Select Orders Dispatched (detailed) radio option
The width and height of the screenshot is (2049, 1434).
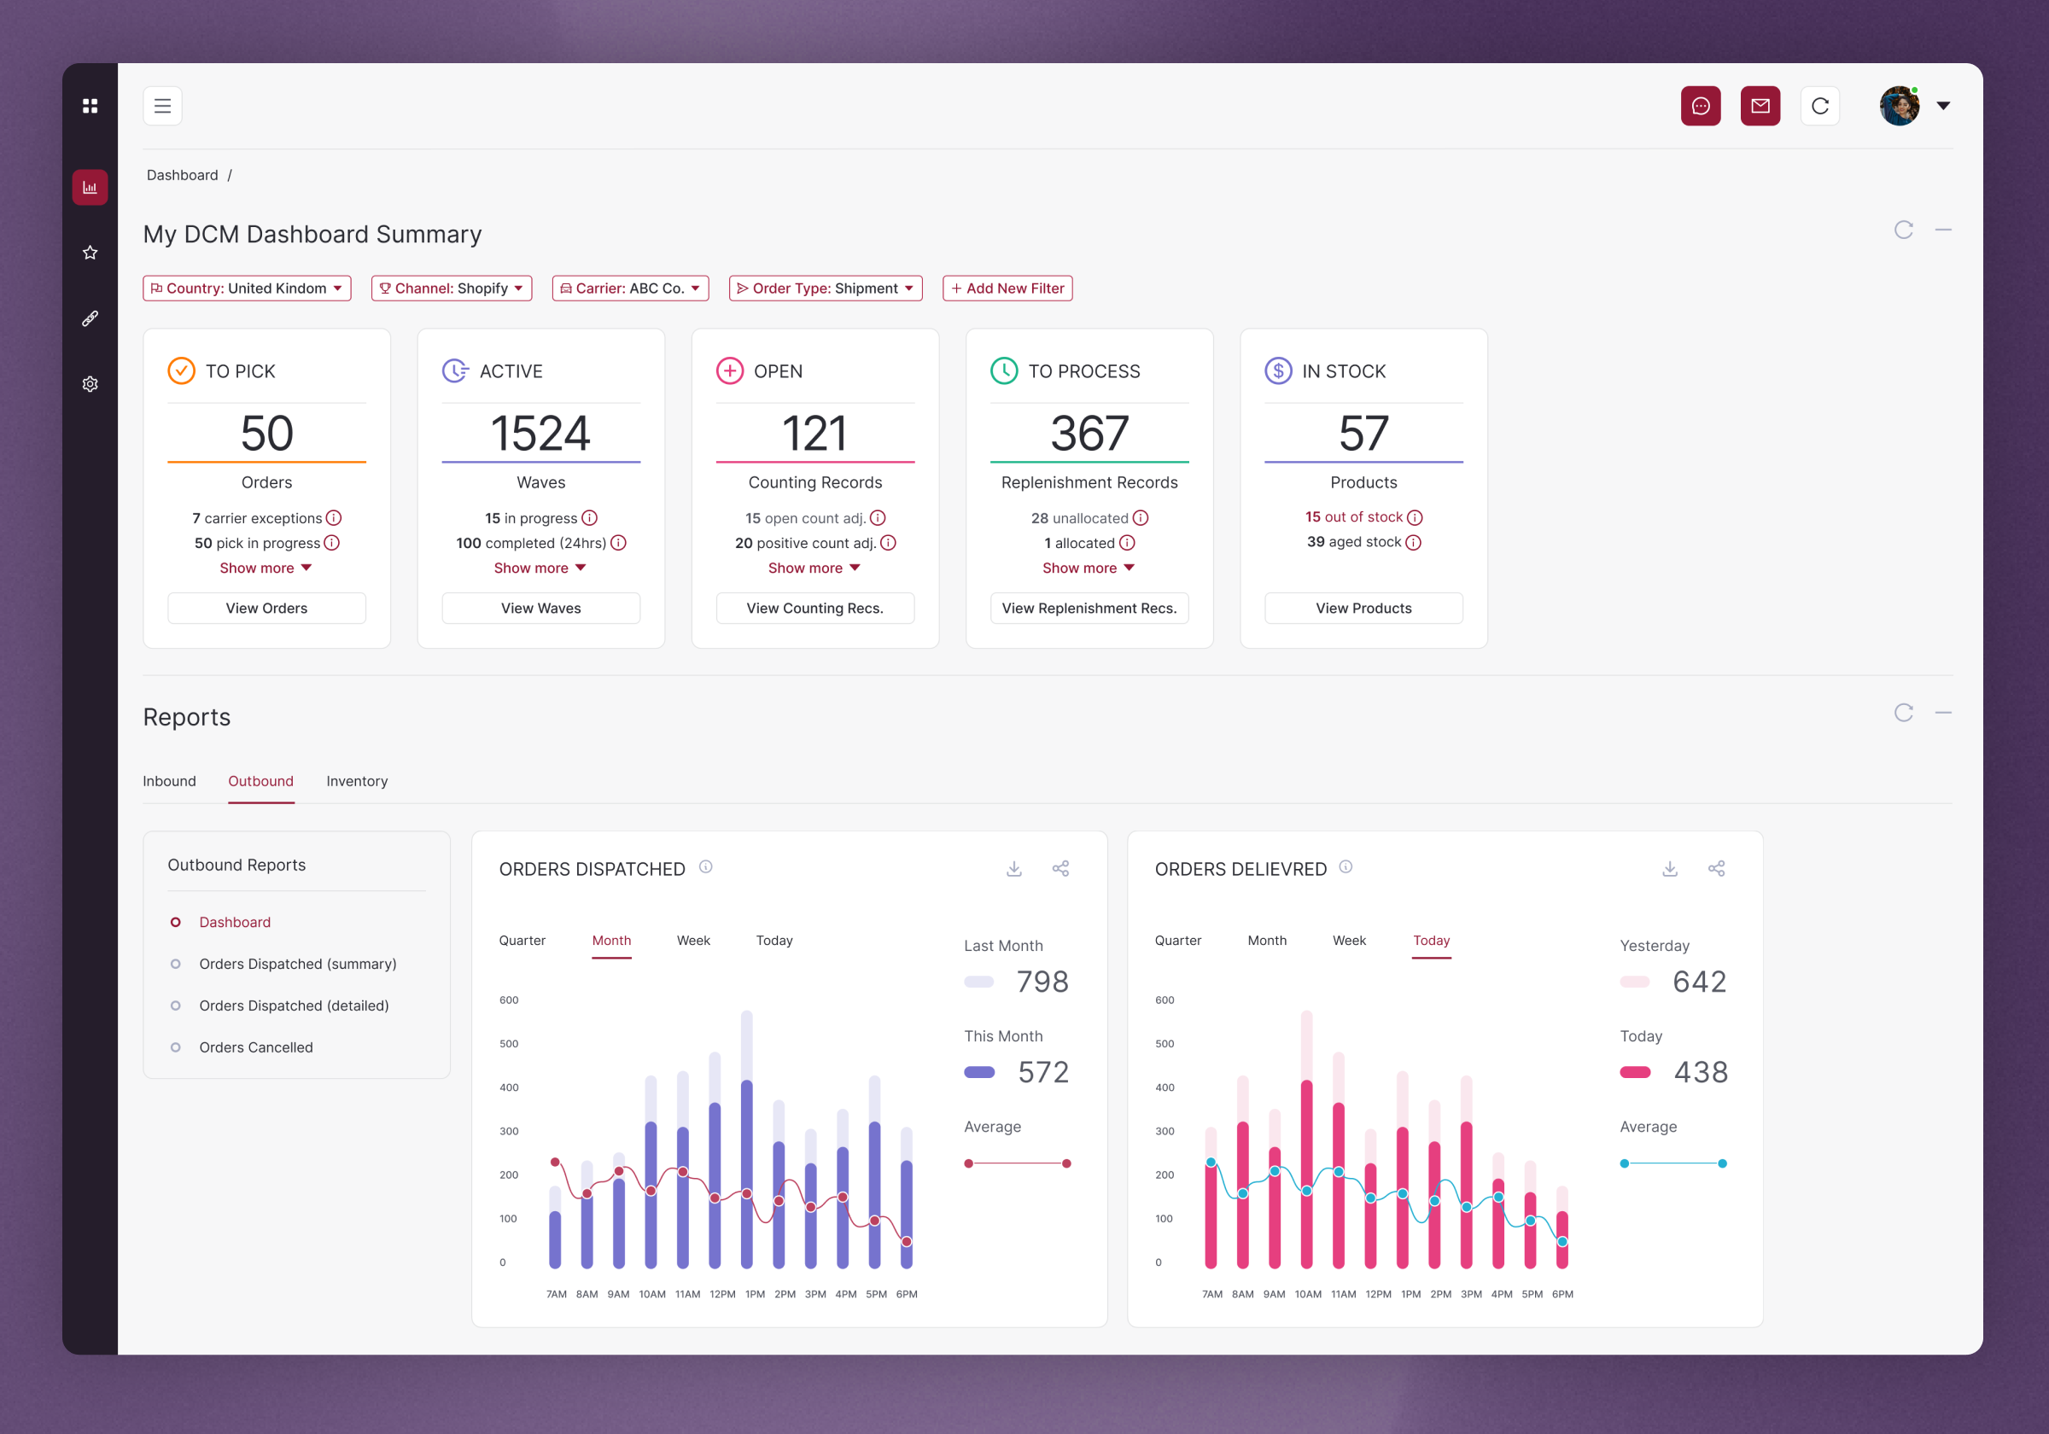pos(176,1006)
